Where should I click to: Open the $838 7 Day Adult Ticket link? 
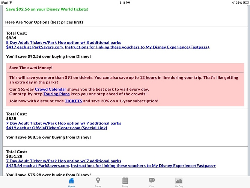click(x=63, y=123)
